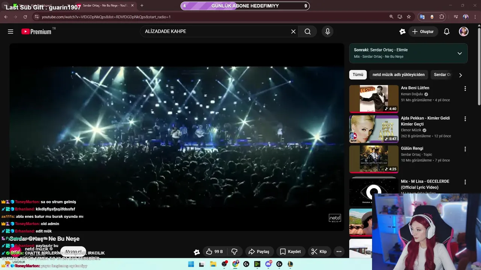Image resolution: width=481 pixels, height=270 pixels.
Task: Open Google Translate extension icon
Action: tap(422, 17)
